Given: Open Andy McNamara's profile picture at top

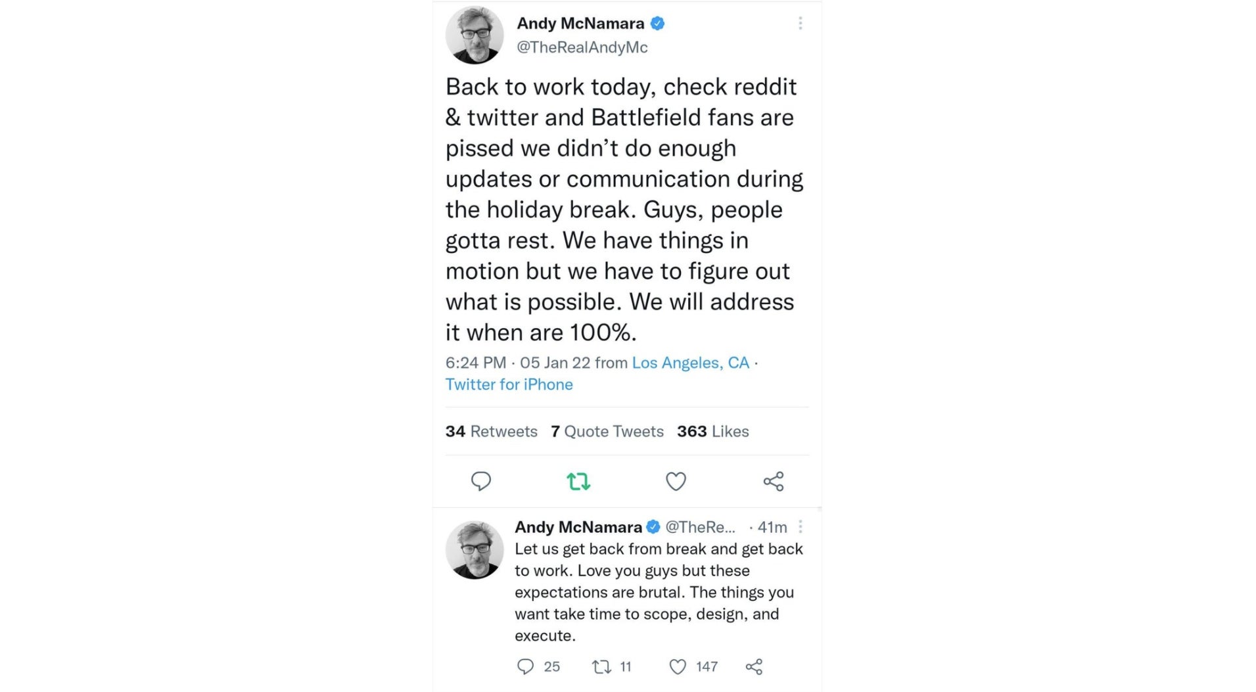Looking at the screenshot, I should [474, 35].
